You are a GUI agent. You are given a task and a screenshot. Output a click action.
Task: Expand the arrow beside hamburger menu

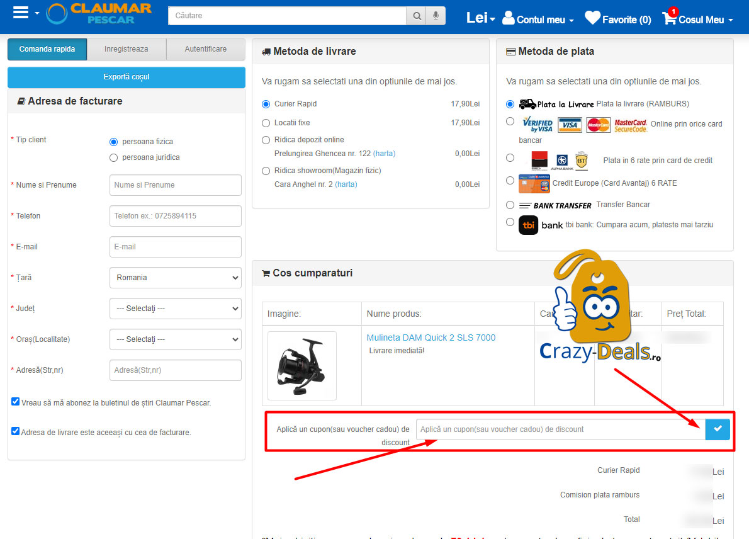37,13
